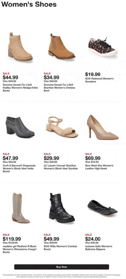View the SO Redwood floral sneaker image
Image resolution: width=126 pixels, height=279 pixels.
[103, 47]
